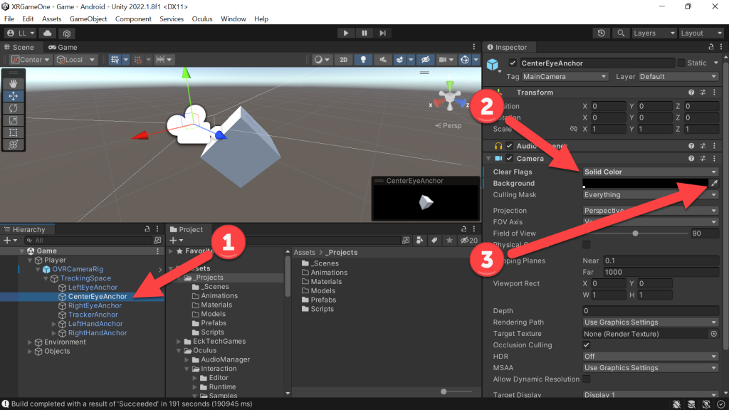Step forward one frame
This screenshot has height=410, width=729.
click(x=382, y=33)
